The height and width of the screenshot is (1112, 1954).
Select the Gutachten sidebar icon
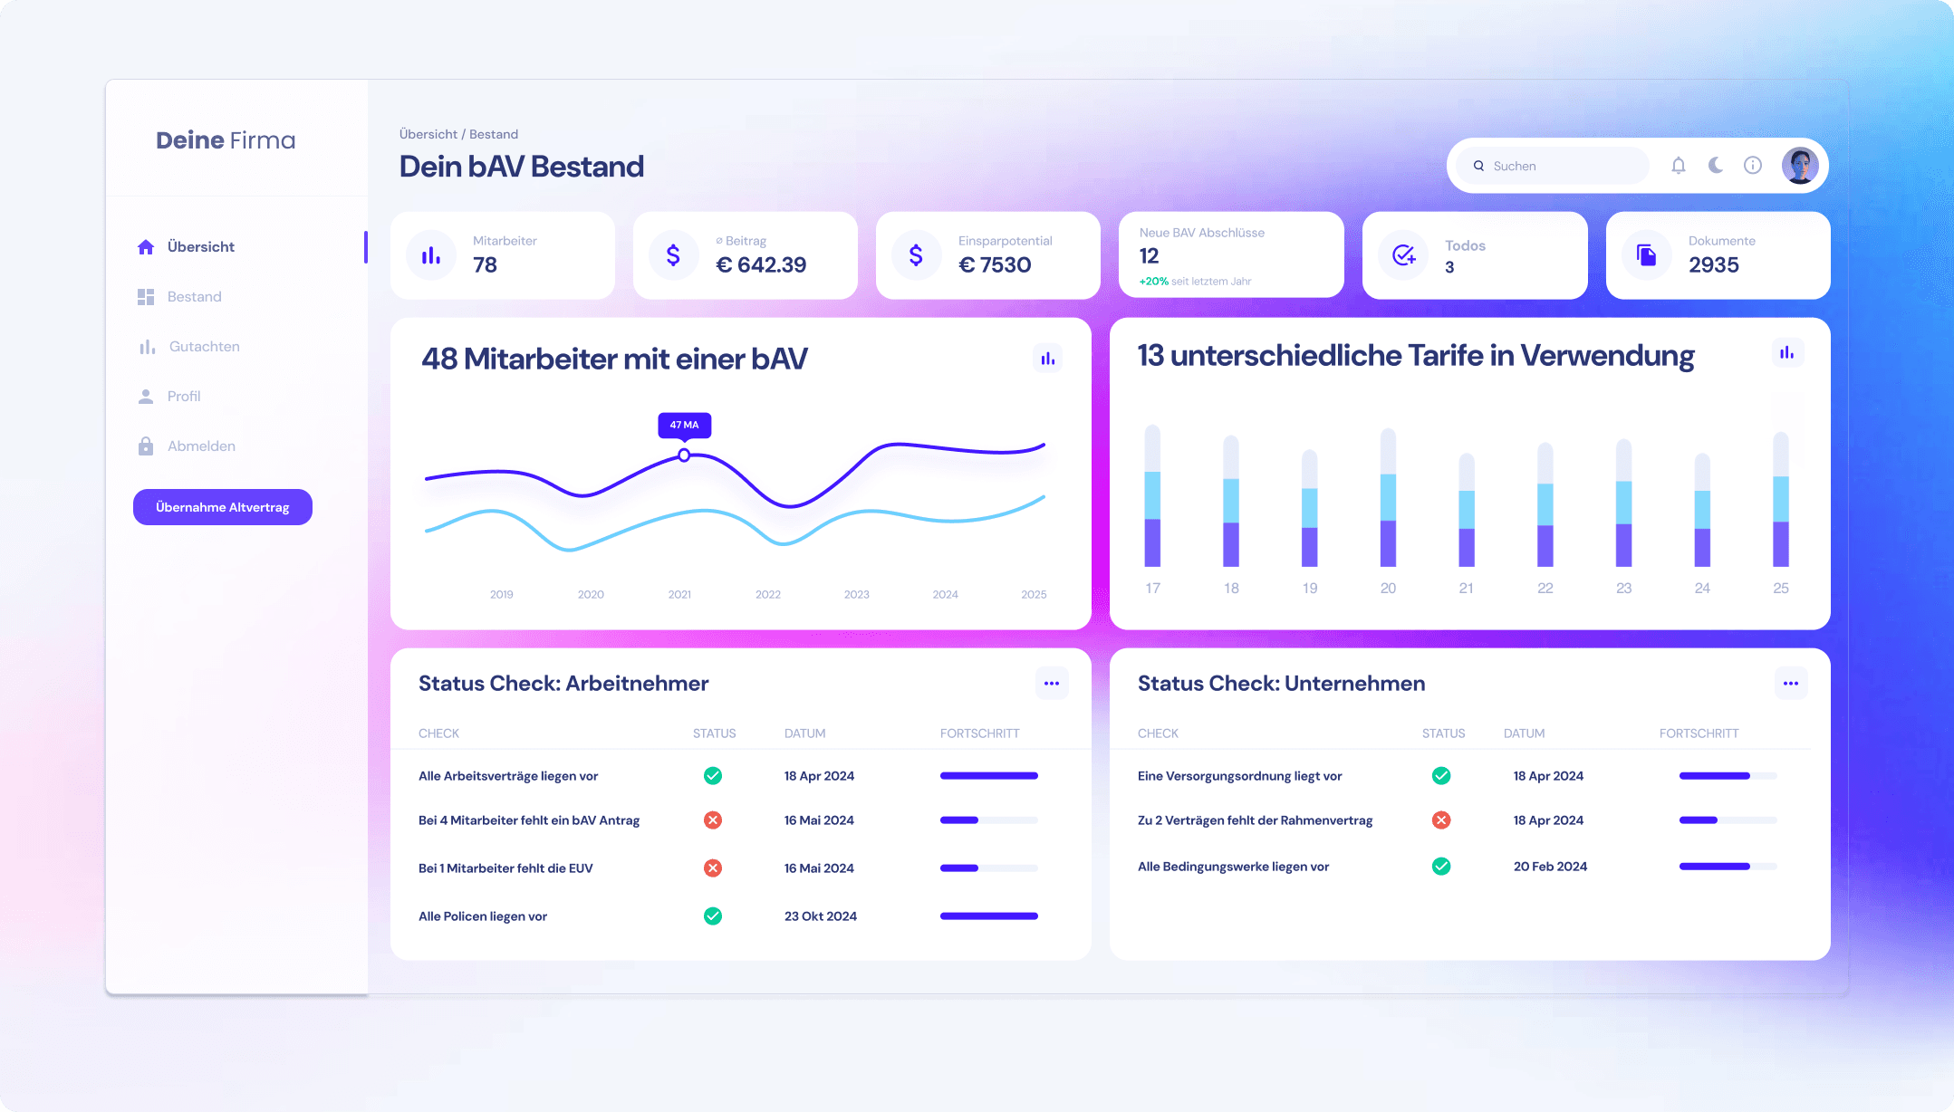click(x=146, y=346)
